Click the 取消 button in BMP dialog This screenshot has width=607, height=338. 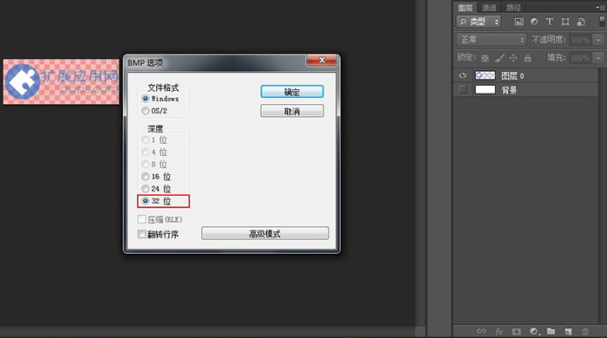292,112
